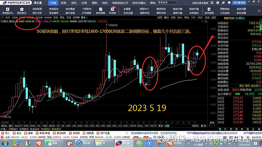Click the 银证转账 icon
The width and height of the screenshot is (262, 147).
pos(54,133)
